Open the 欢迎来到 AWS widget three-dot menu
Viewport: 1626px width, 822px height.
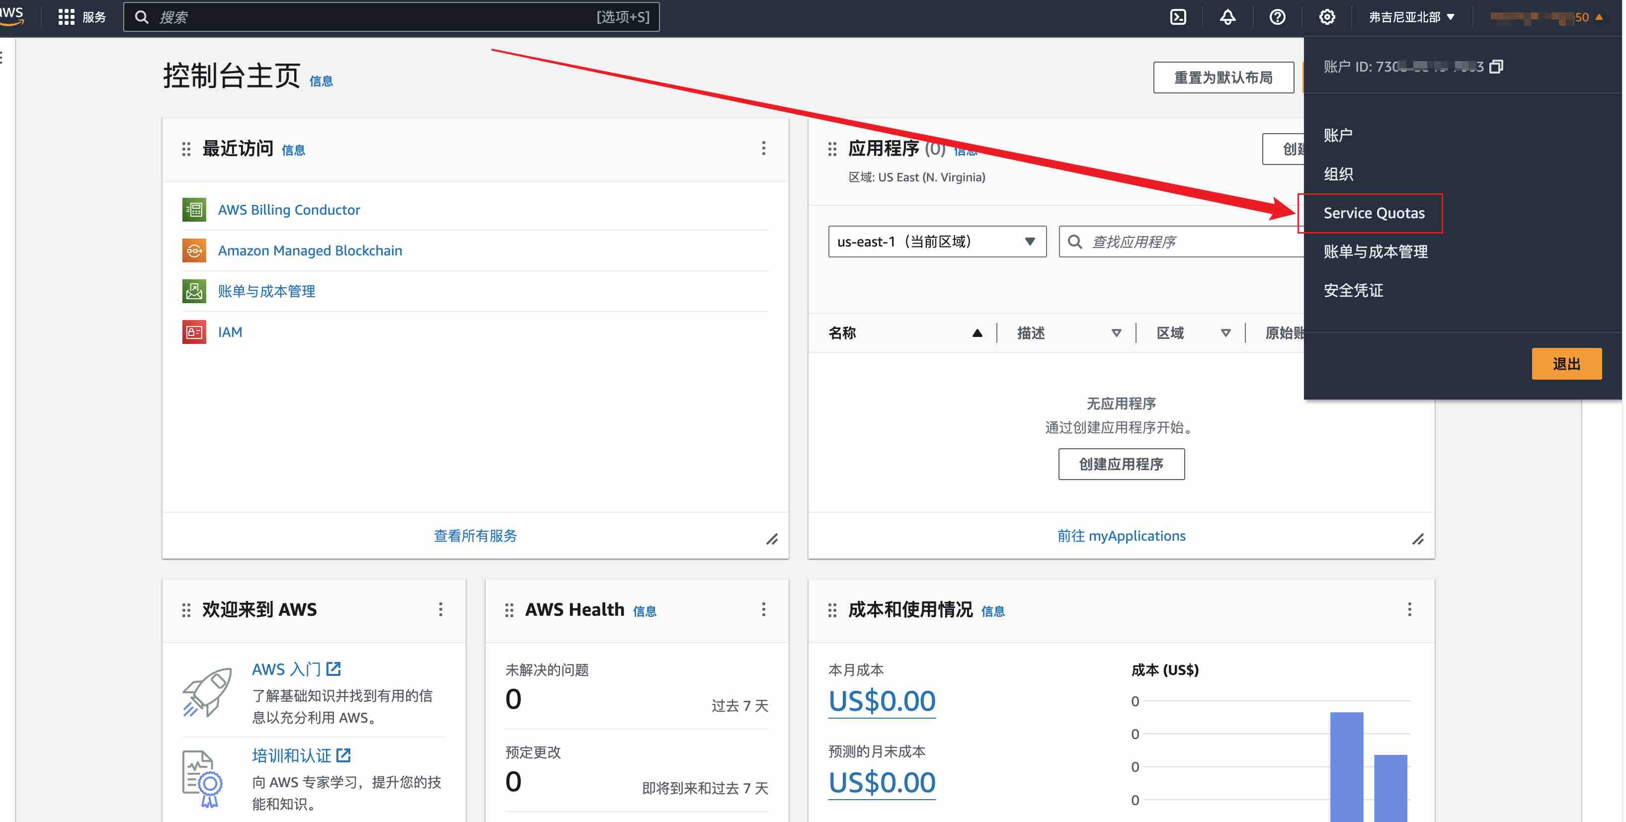(x=441, y=609)
